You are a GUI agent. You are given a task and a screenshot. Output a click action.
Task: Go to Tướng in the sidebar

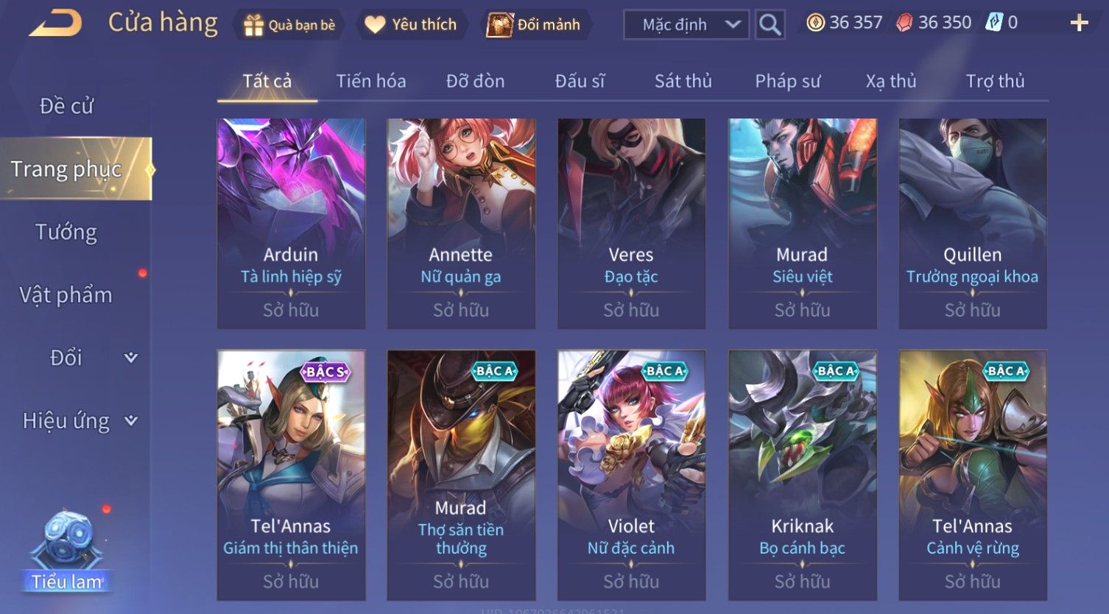[x=66, y=233]
